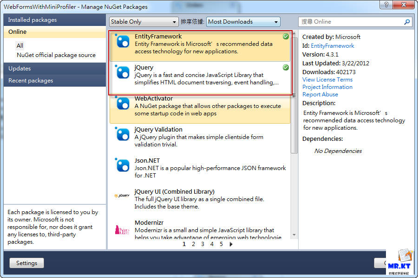This screenshot has height=278, width=418.
Task: Click Last Updated: 3/22/2012 text
Action: tap(336, 63)
